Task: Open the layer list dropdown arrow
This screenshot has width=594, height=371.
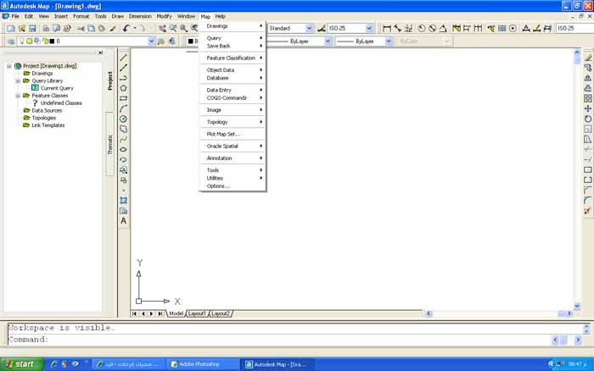Action: pos(151,42)
